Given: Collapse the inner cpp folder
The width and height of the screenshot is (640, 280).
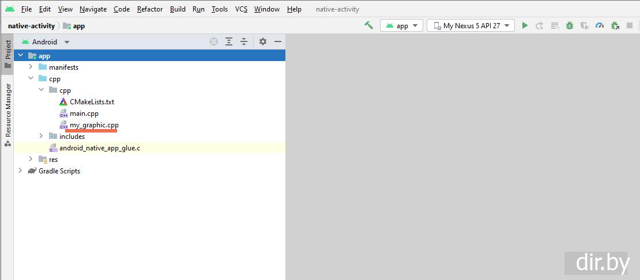Looking at the screenshot, I should 41,90.
